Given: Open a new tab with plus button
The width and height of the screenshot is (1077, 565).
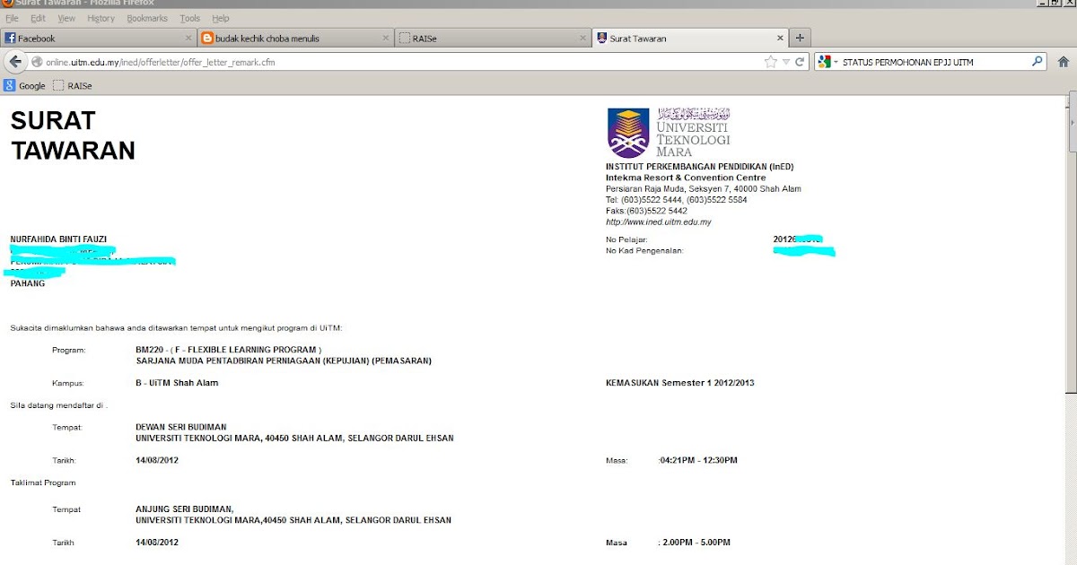Looking at the screenshot, I should 800,38.
